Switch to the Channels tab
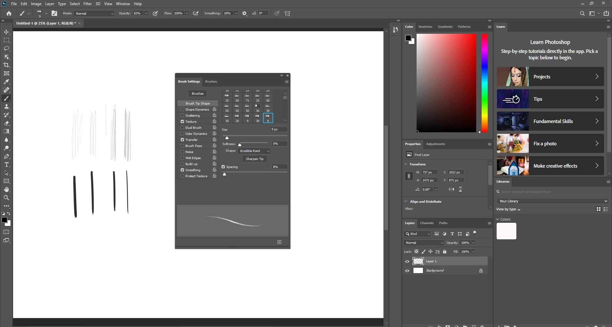The image size is (612, 327). [x=427, y=223]
